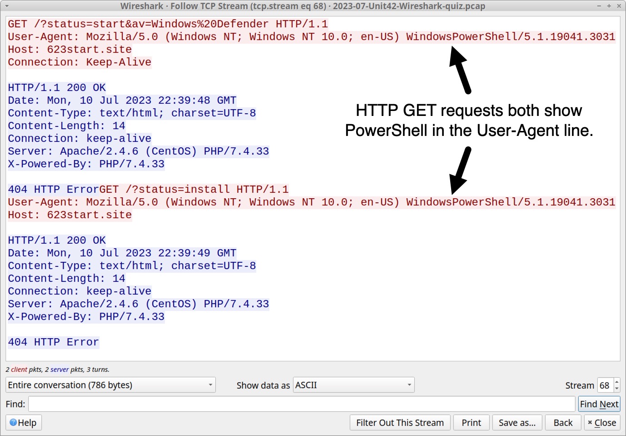Select the stream number 68 field
626x436 pixels.
tap(606, 385)
